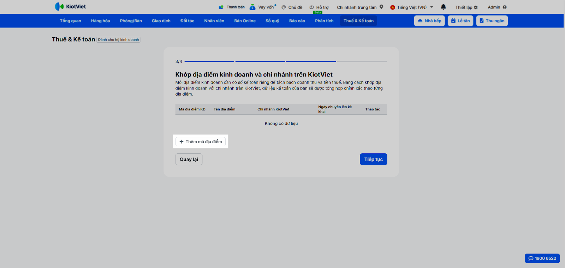565x268 pixels.
Task: Call support via the 1900 6522 chat button
Action: coord(542,258)
